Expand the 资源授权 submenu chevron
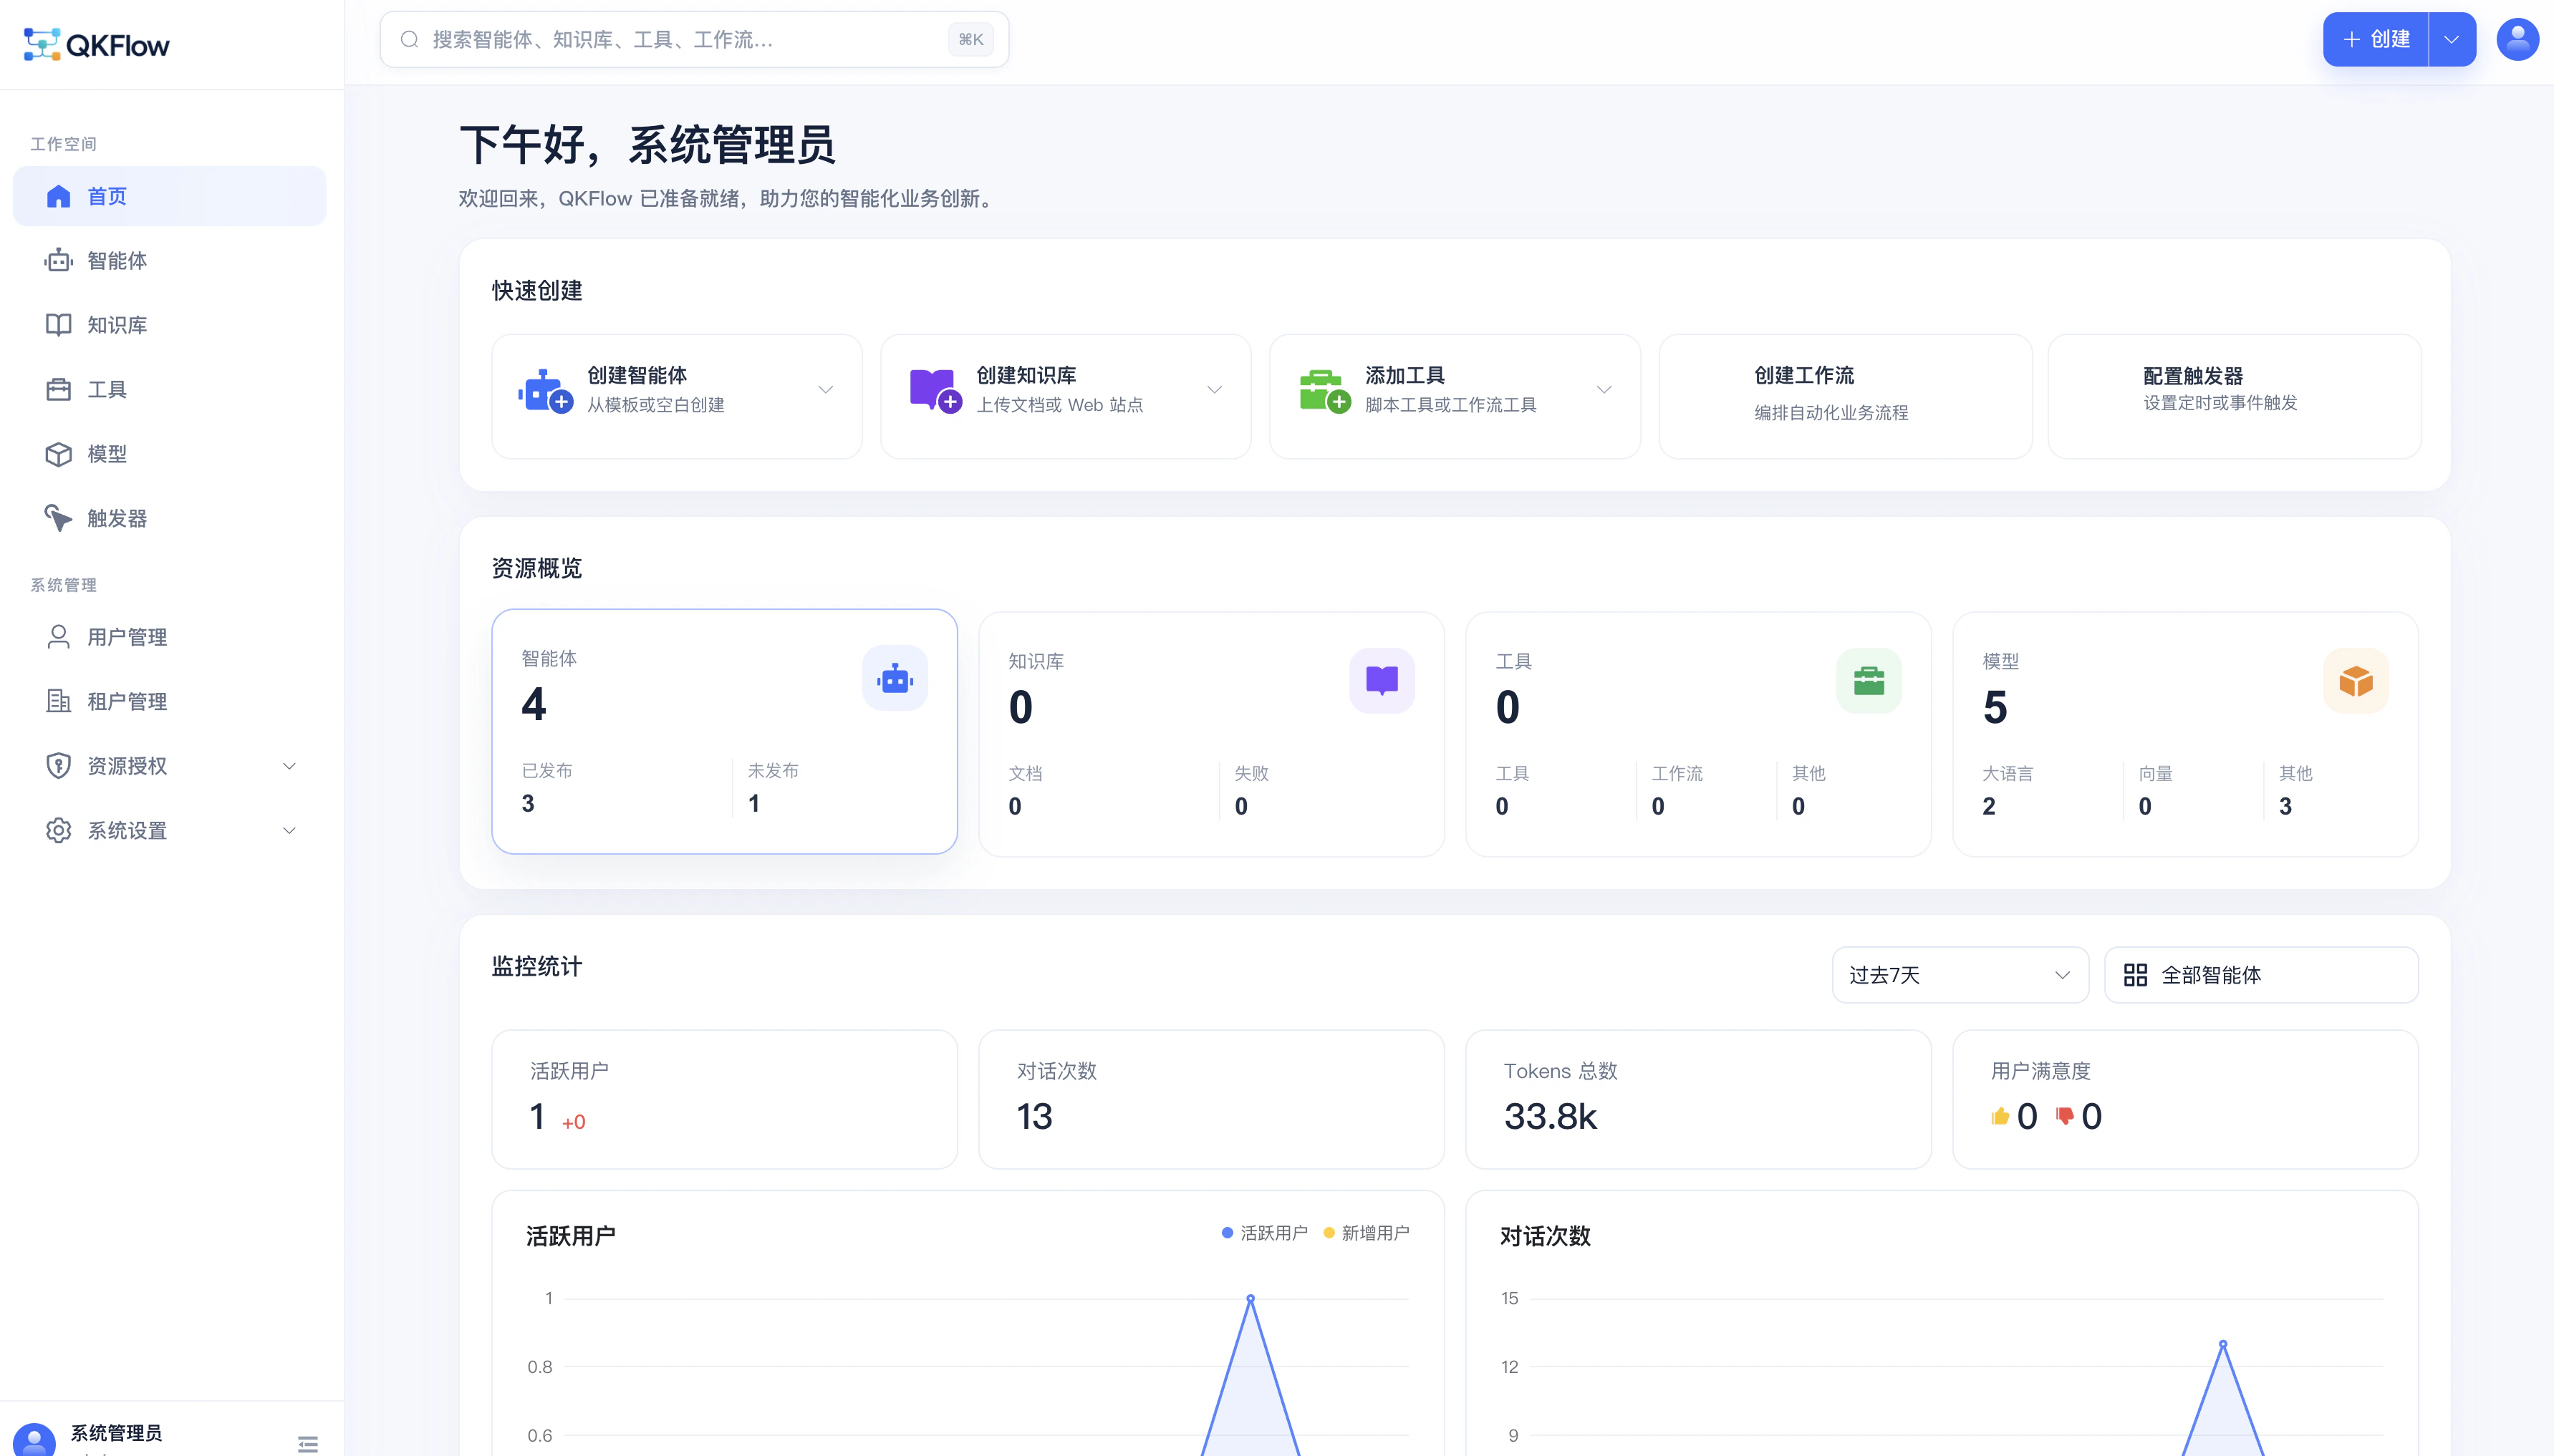The image size is (2554, 1456). point(289,766)
